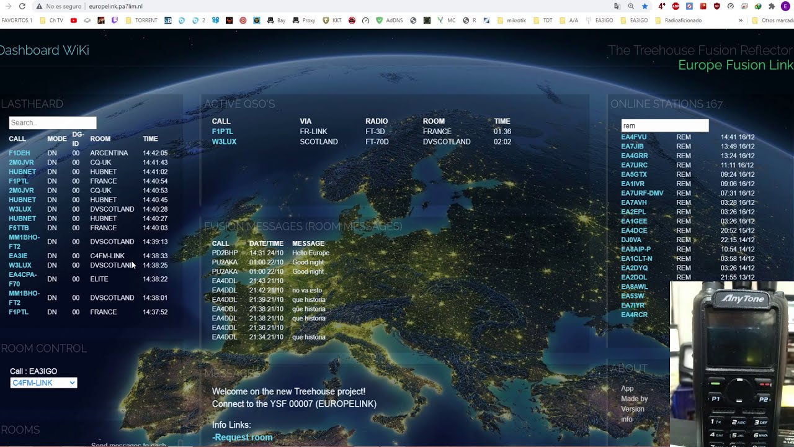Open the speedometer bookmark icon
This screenshot has width=794, height=447.
click(366, 20)
